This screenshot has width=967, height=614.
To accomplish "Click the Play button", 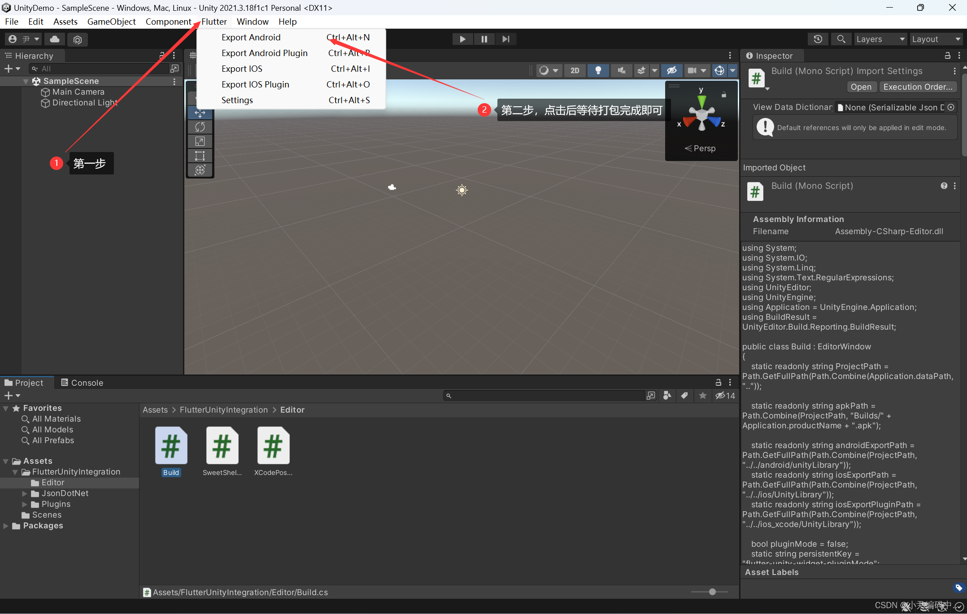I will click(x=462, y=39).
